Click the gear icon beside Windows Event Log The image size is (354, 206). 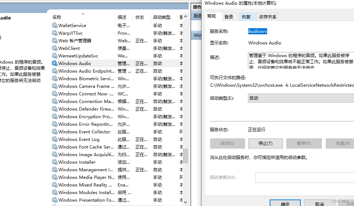(x=54, y=139)
